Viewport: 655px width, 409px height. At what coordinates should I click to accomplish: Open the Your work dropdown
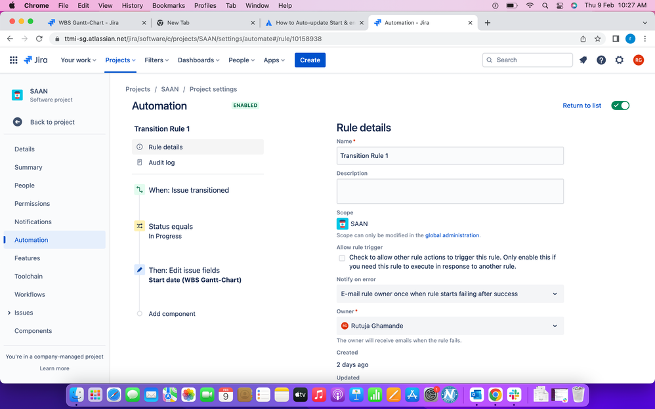(x=79, y=60)
